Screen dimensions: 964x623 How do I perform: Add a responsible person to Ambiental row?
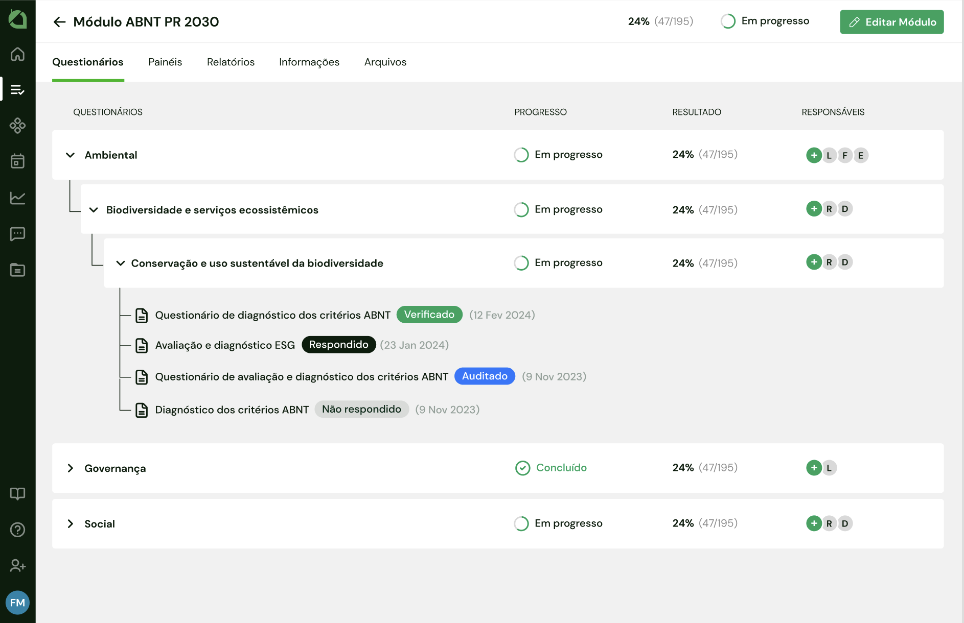(x=813, y=155)
